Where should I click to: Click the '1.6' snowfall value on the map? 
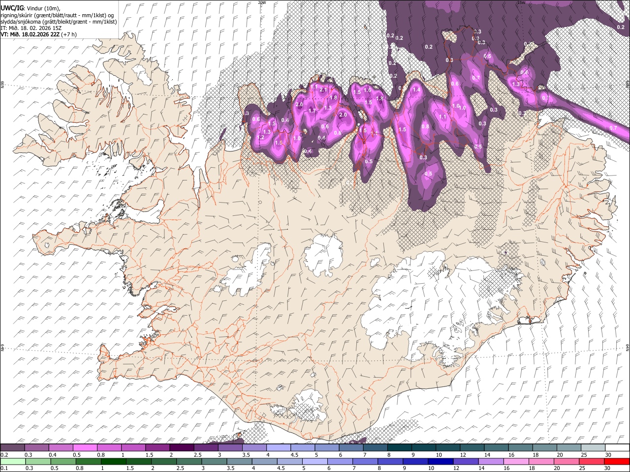[367, 90]
